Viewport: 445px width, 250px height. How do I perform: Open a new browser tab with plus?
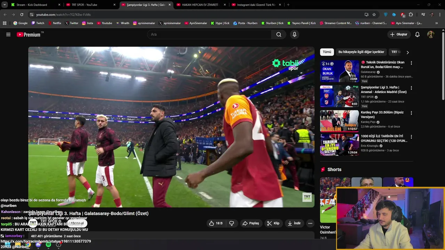click(288, 5)
